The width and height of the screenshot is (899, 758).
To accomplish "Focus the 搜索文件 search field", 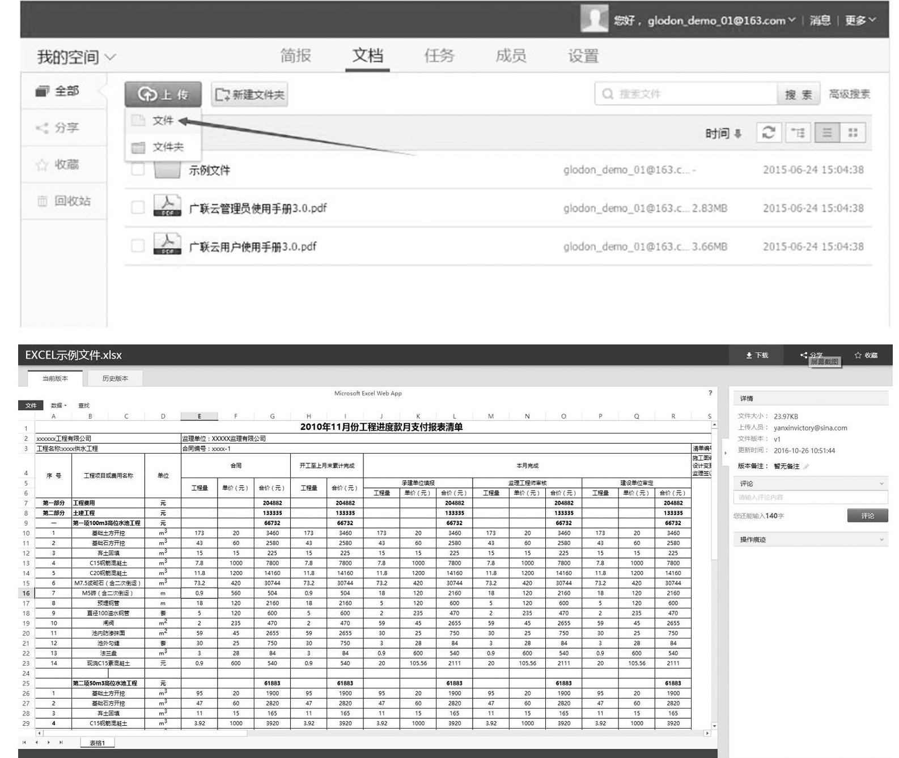I will pos(686,94).
